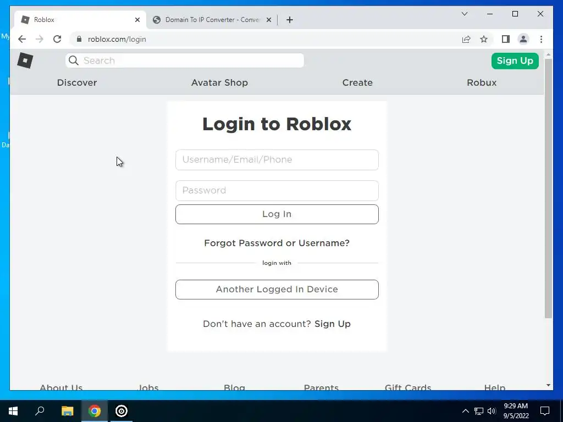Focus the Password field
This screenshot has width=563, height=422.
(x=277, y=191)
